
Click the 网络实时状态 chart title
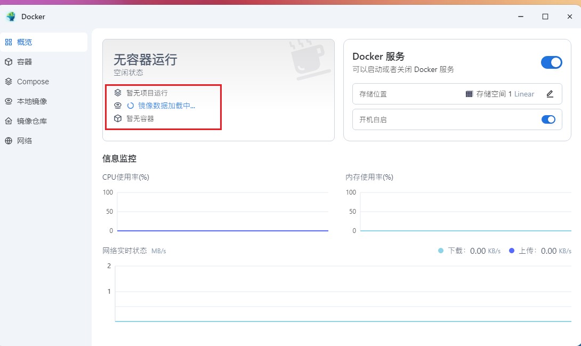pyautogui.click(x=125, y=251)
